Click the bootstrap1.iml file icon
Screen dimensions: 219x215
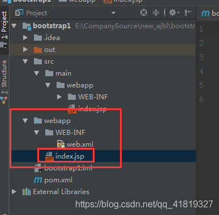pyautogui.click(x=38, y=168)
